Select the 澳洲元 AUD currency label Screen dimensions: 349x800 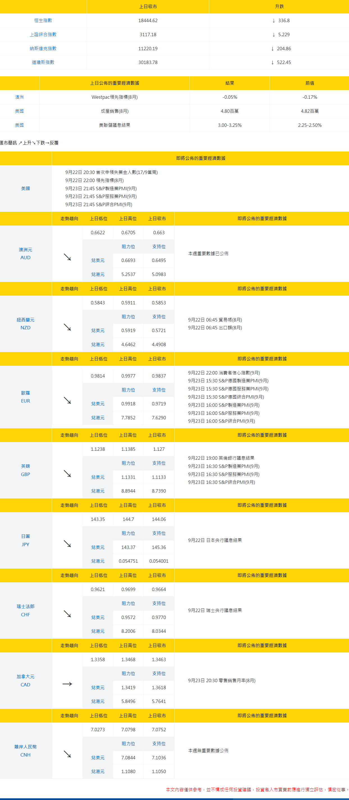26,253
